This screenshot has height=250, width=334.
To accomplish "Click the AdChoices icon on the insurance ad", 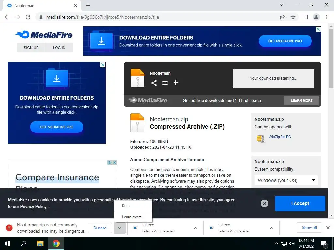I will 110,163.
